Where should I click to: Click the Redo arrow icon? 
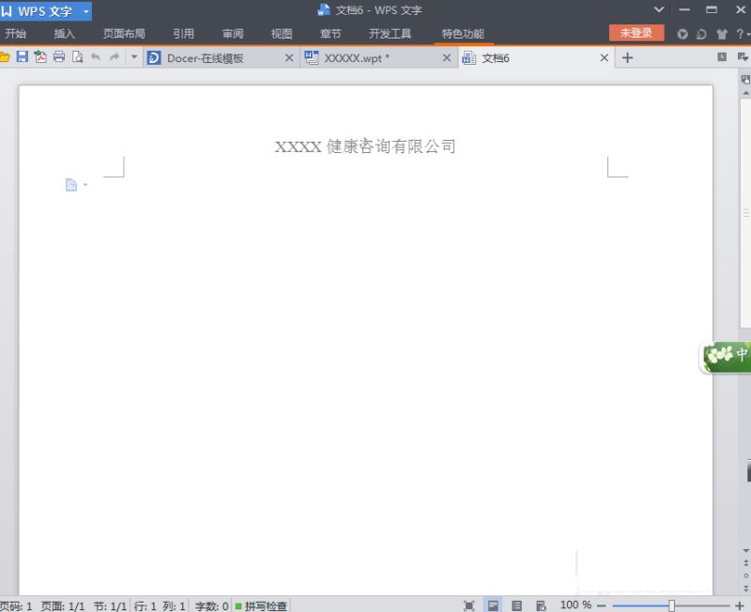click(115, 57)
